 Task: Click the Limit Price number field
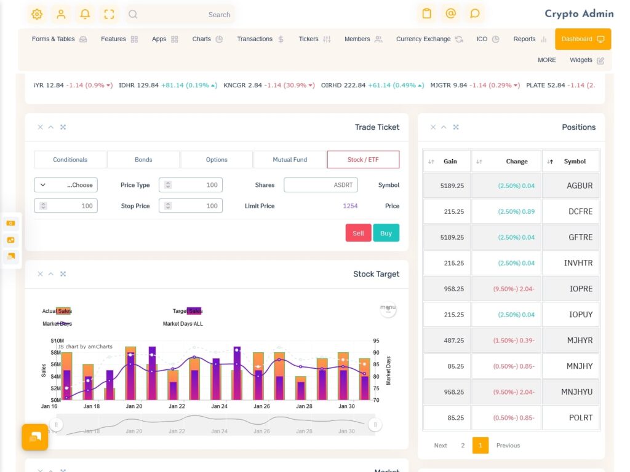point(191,206)
